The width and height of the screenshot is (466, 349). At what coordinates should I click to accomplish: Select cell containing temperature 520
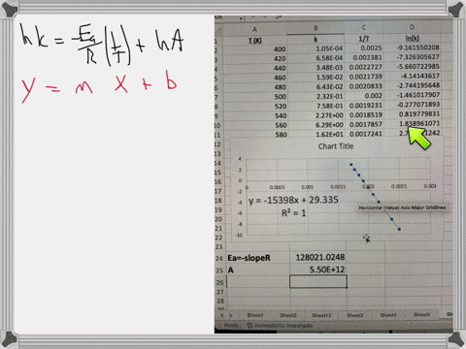click(x=255, y=107)
